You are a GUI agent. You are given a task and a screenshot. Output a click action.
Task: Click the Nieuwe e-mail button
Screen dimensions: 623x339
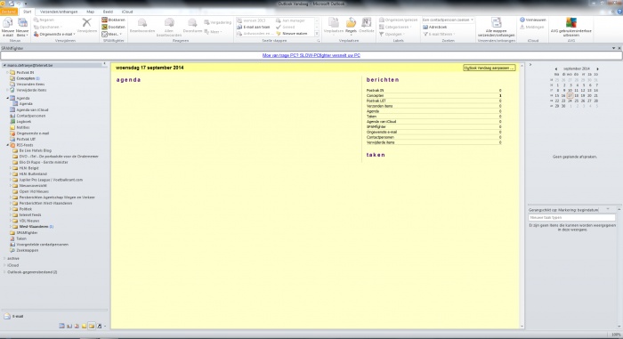coord(7,28)
